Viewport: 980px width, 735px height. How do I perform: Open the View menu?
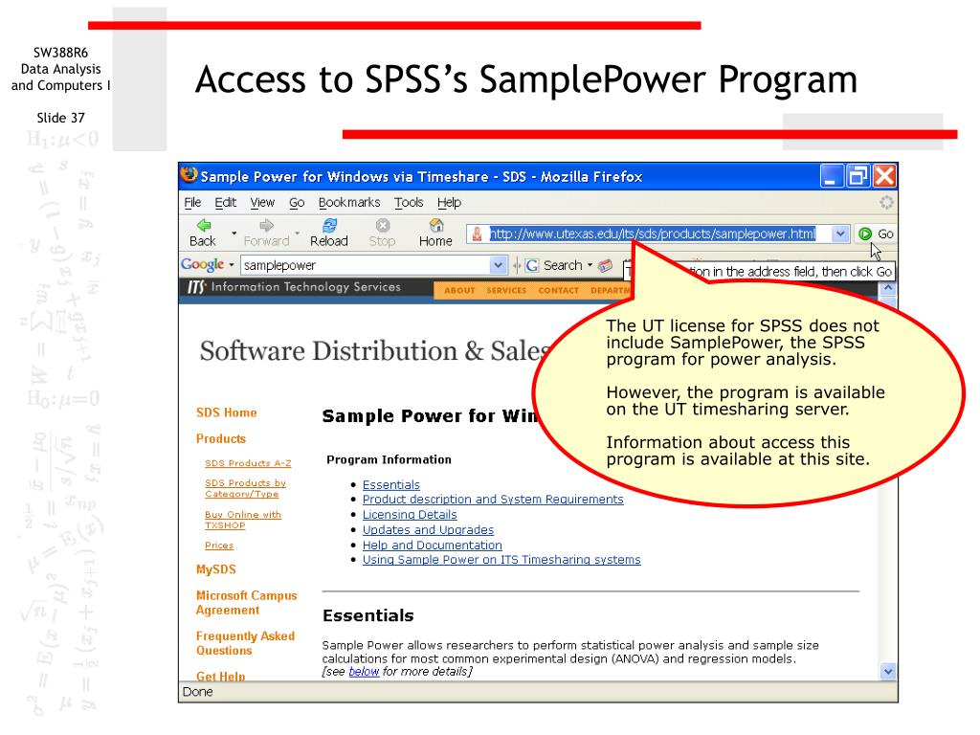pos(262,203)
